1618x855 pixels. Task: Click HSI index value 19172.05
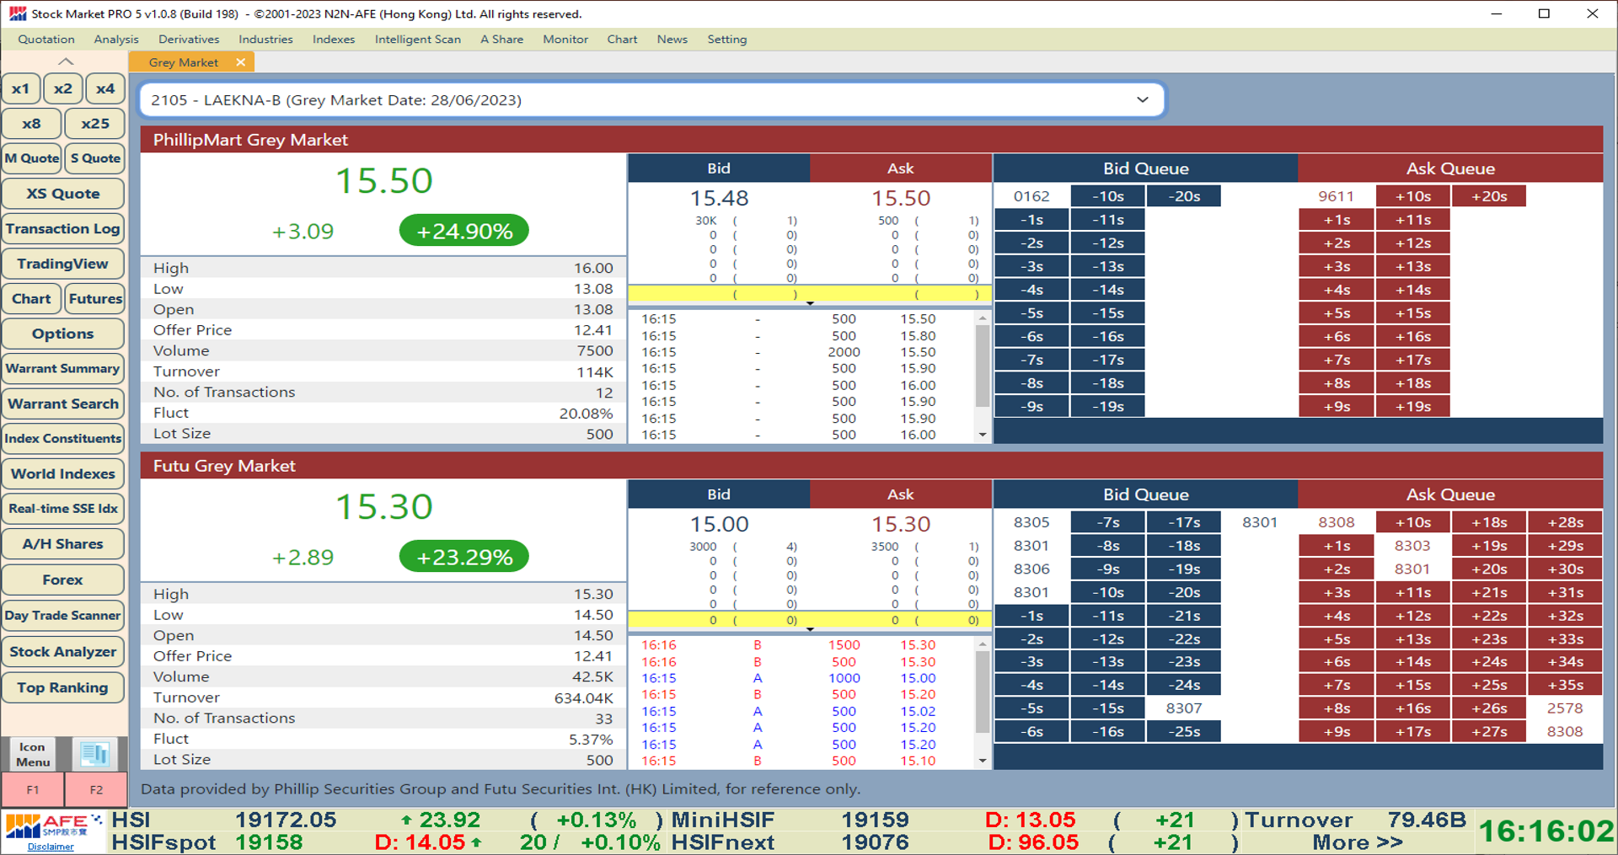(286, 820)
